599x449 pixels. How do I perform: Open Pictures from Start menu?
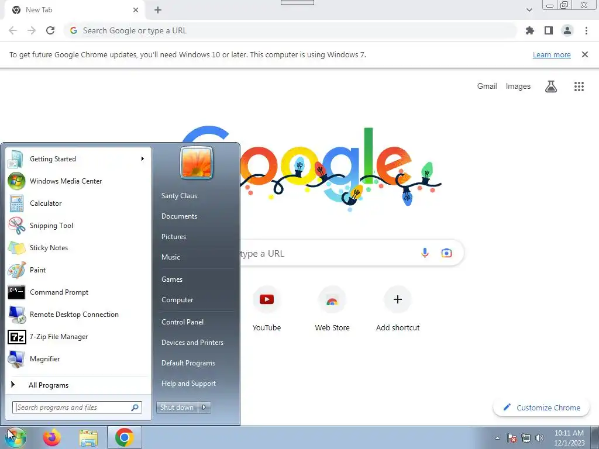tap(173, 237)
